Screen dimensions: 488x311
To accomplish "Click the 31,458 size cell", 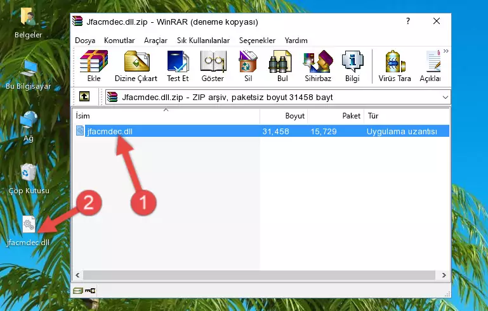I will click(x=276, y=131).
